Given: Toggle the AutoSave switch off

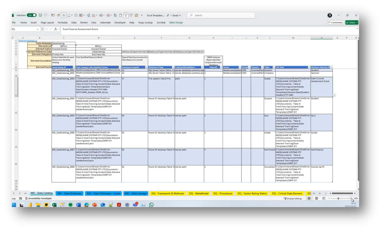Looking at the screenshot, I should point(31,15).
